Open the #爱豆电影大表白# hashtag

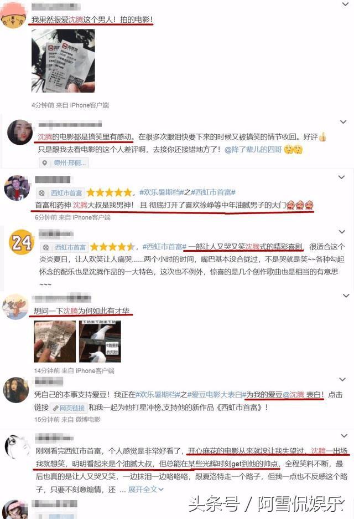coord(217,395)
